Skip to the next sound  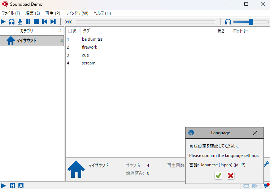click(53, 22)
